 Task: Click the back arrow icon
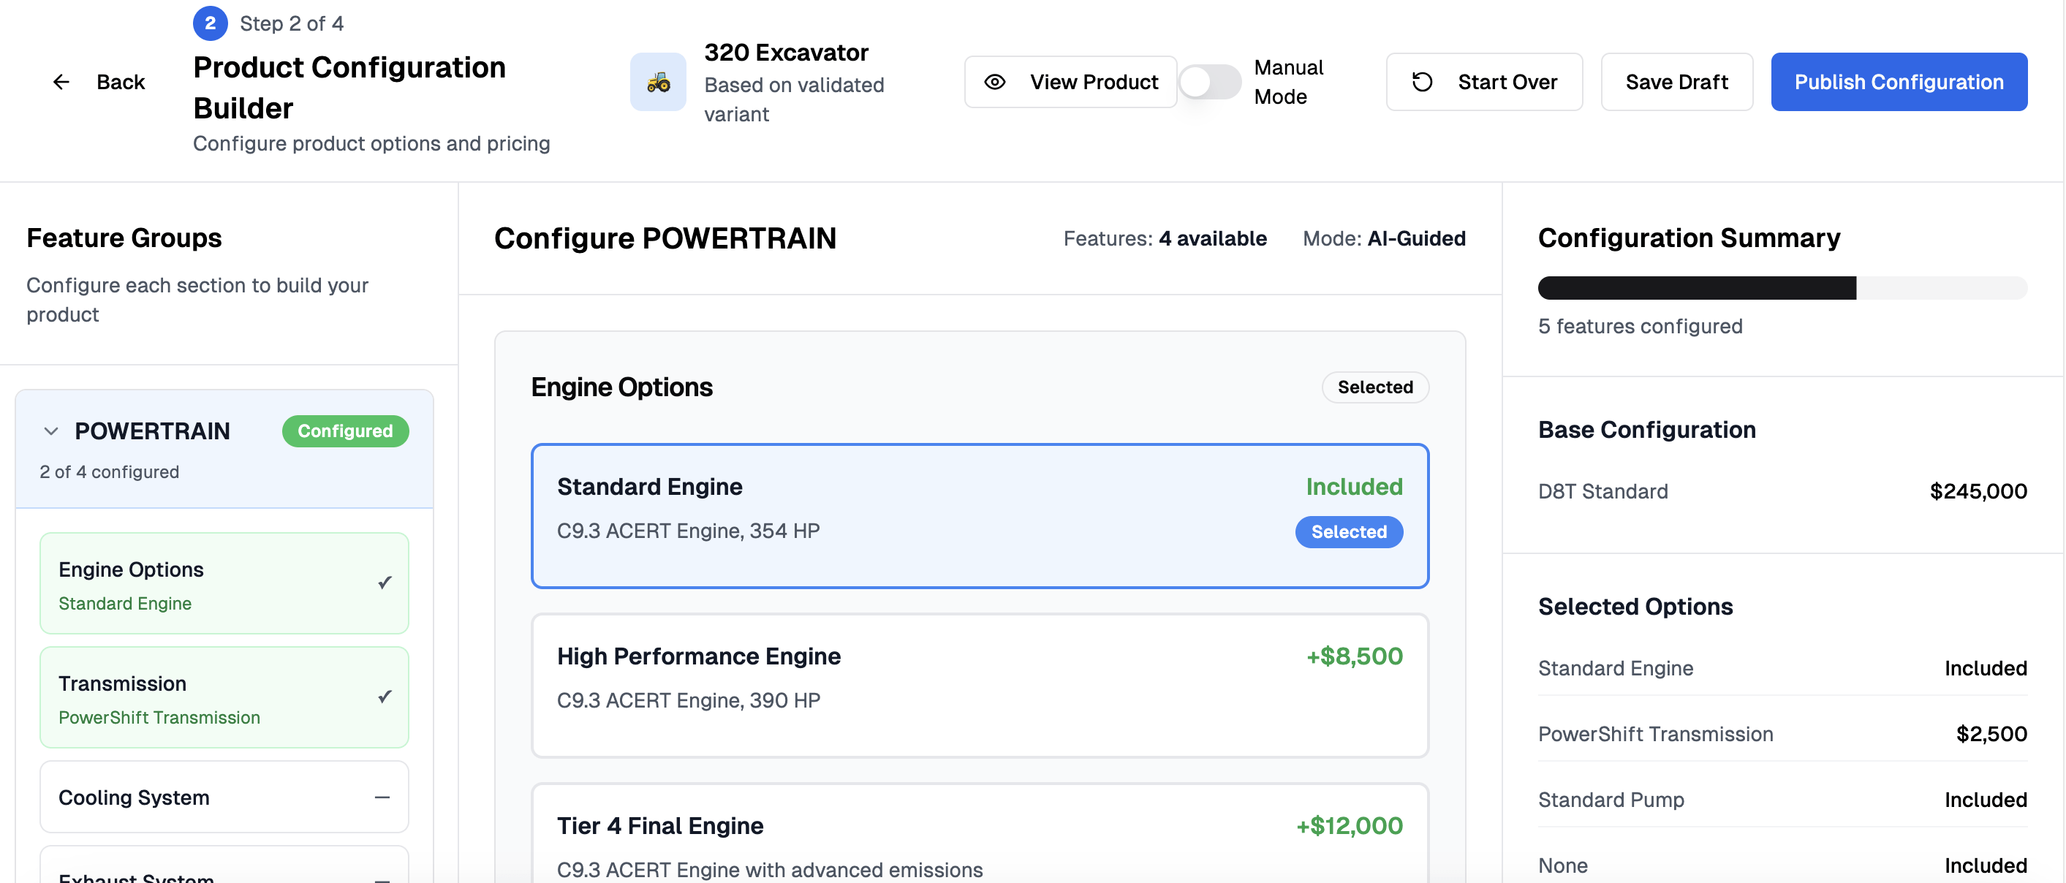tap(61, 82)
